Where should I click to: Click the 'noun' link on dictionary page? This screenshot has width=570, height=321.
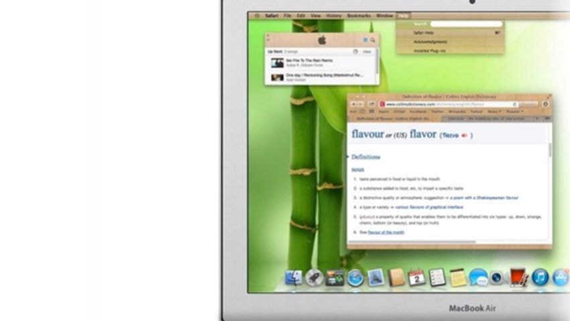point(357,170)
